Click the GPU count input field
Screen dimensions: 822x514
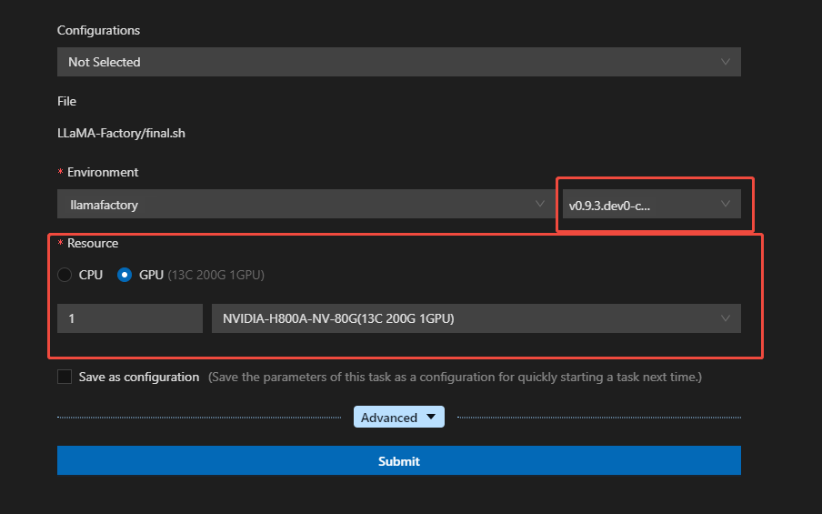point(130,318)
